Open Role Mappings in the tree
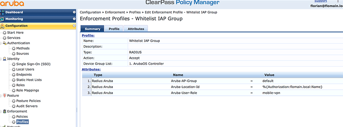The width and height of the screenshot is (343, 127). (27, 90)
